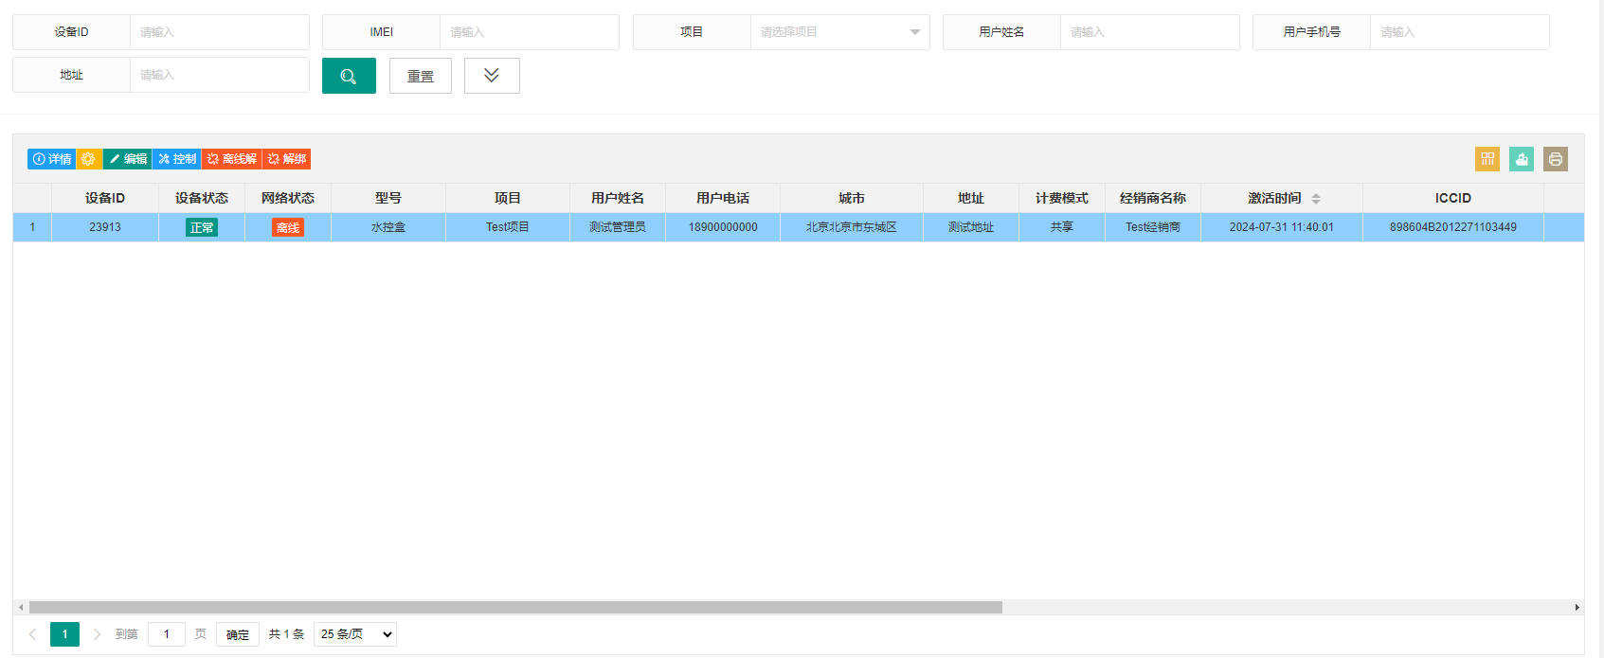Click the 确定 pagination confirm button
Image resolution: width=1604 pixels, height=658 pixels.
pos(238,634)
